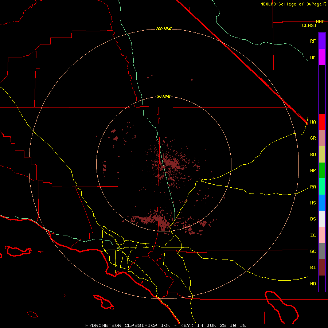Click the UK magenta legend swatch
Viewport: 328px width, 328px height.
tap(322, 57)
